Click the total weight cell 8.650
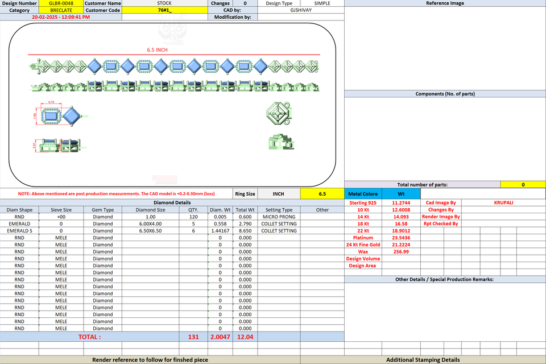The width and height of the screenshot is (546, 364). pyautogui.click(x=245, y=230)
